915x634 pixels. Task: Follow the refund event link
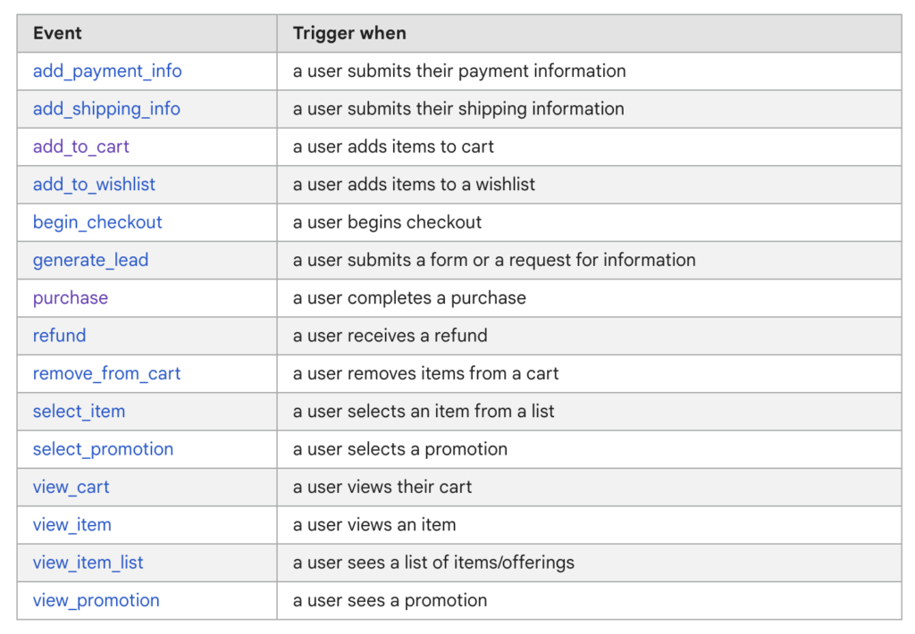coord(59,336)
